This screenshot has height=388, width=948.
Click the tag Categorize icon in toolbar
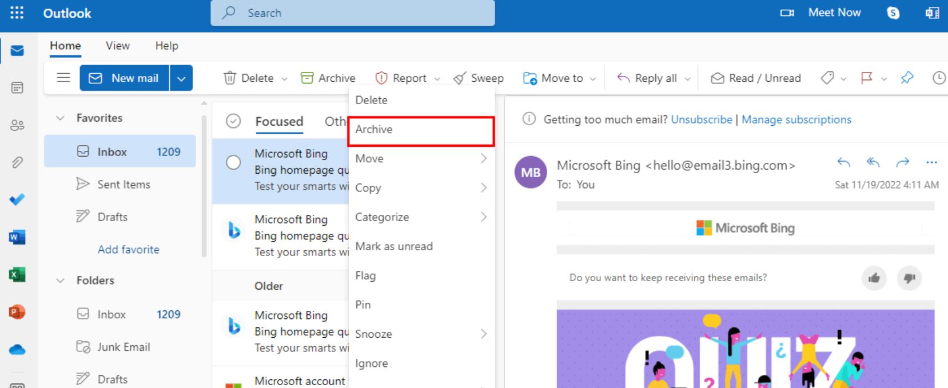coord(827,78)
